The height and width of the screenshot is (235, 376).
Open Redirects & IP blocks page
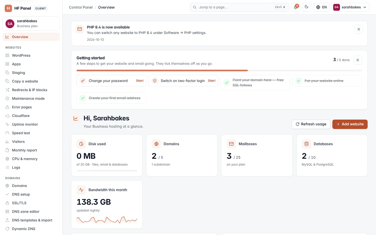(x=31, y=90)
